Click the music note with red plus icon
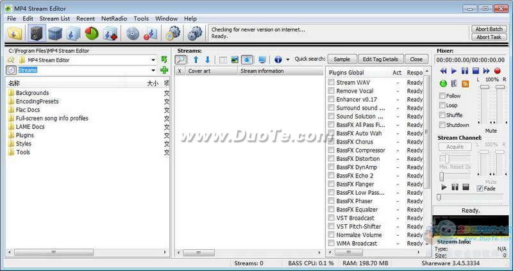The width and height of the screenshot is (513, 271). pyautogui.click(x=110, y=33)
